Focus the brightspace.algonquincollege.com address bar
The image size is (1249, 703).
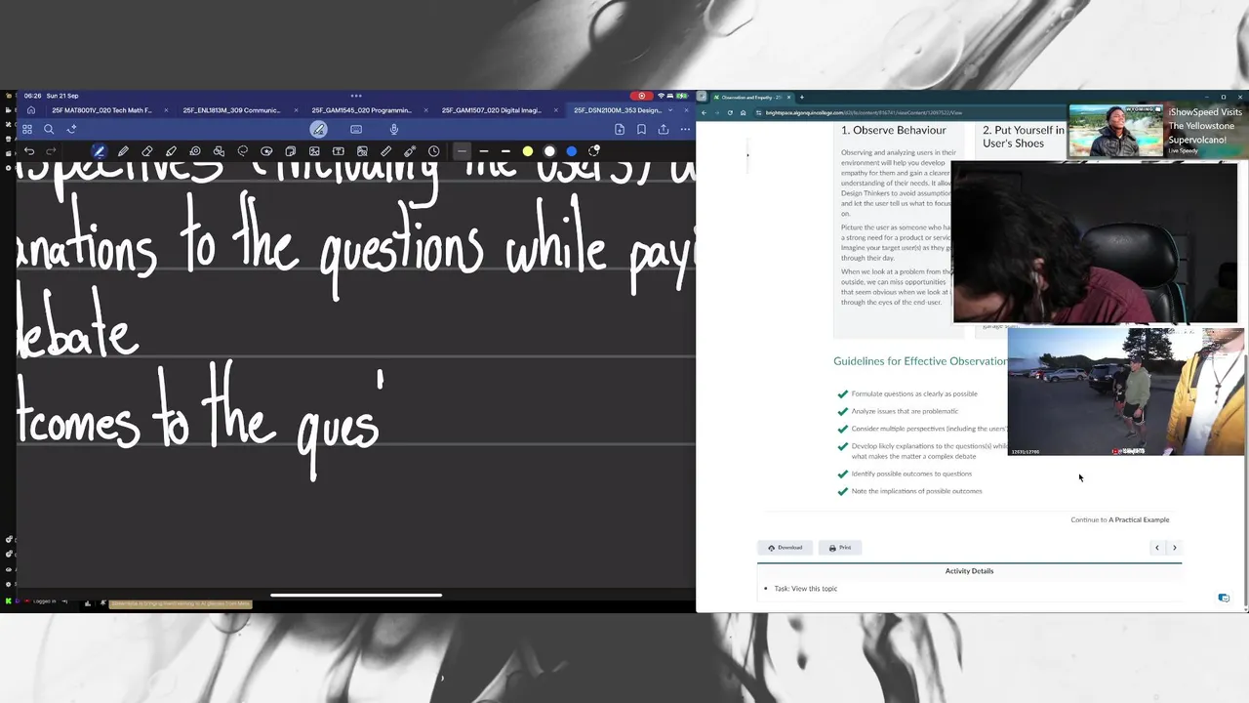click(864, 112)
